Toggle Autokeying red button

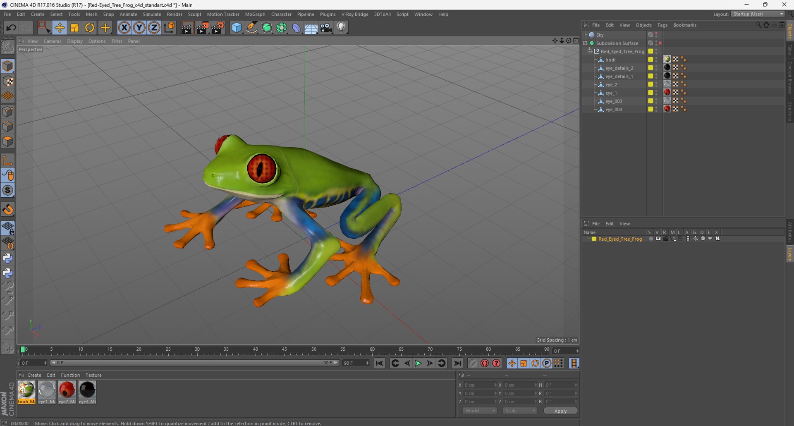point(485,363)
